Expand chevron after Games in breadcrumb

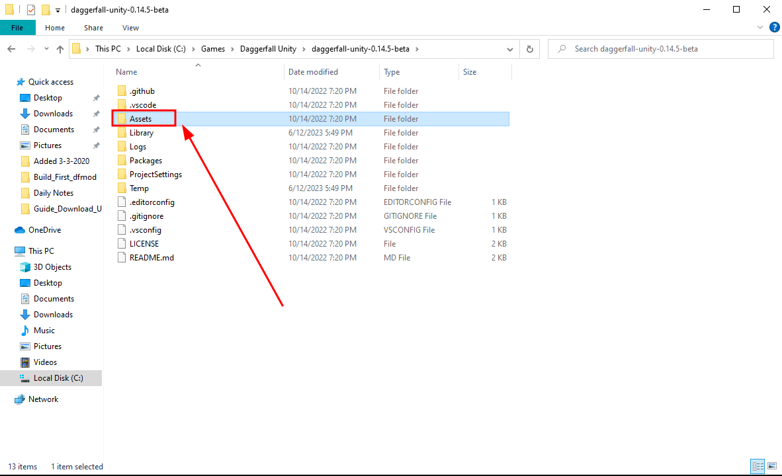(232, 49)
